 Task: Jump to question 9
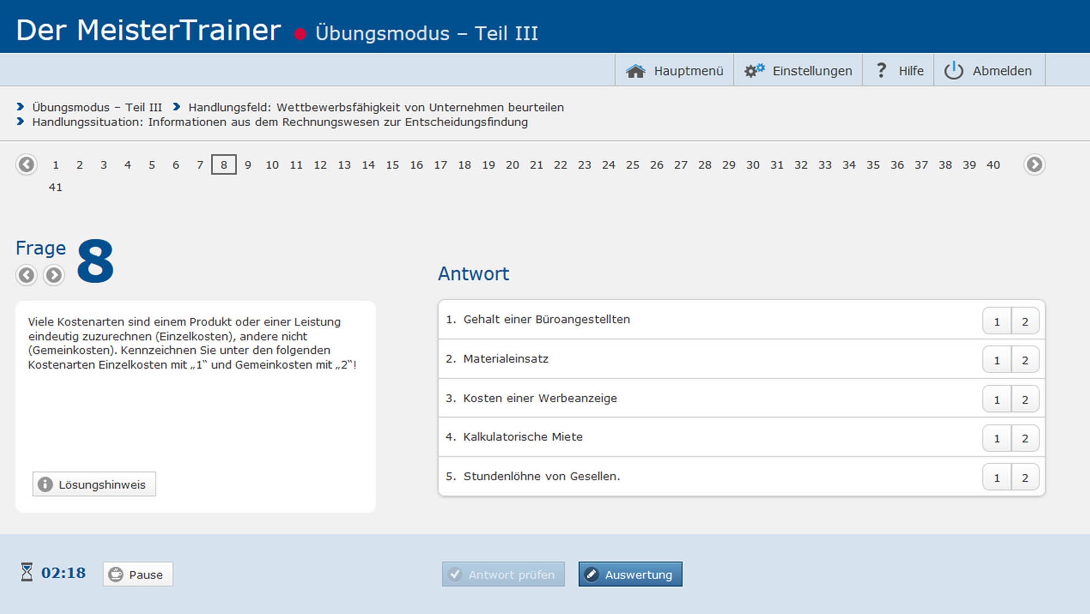tap(248, 165)
